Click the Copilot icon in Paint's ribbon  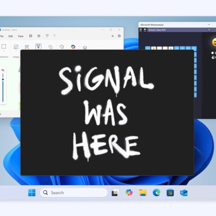pos(73,47)
